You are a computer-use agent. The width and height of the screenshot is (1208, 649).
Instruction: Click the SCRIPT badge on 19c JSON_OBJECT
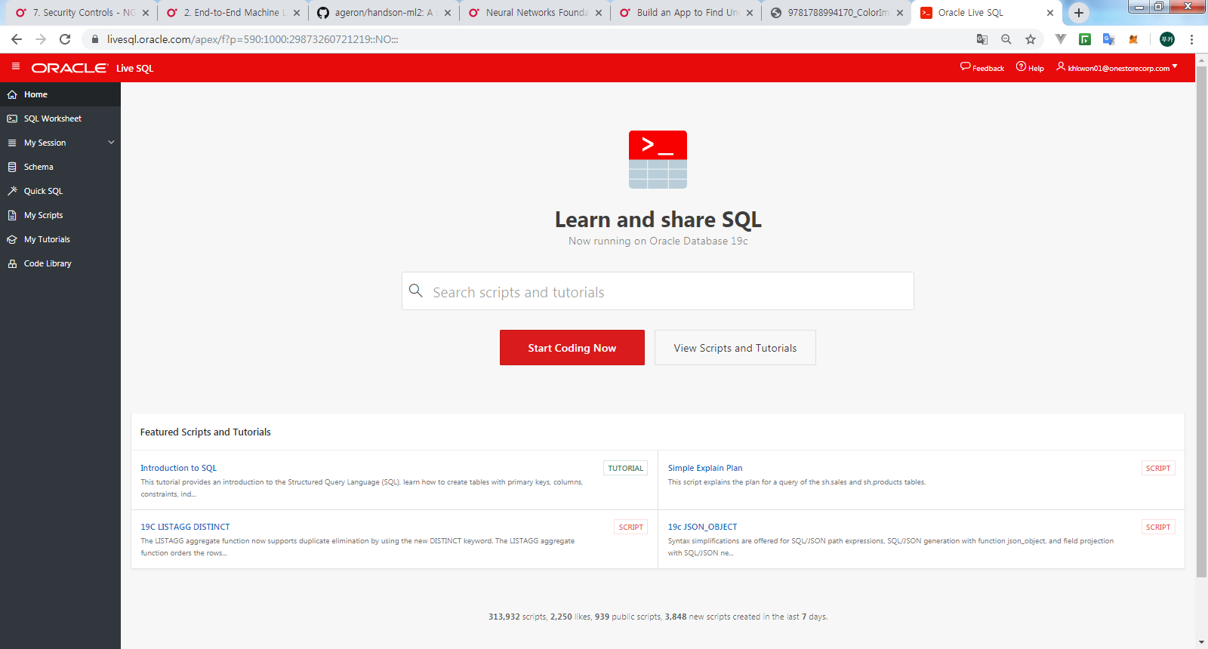pos(1157,527)
